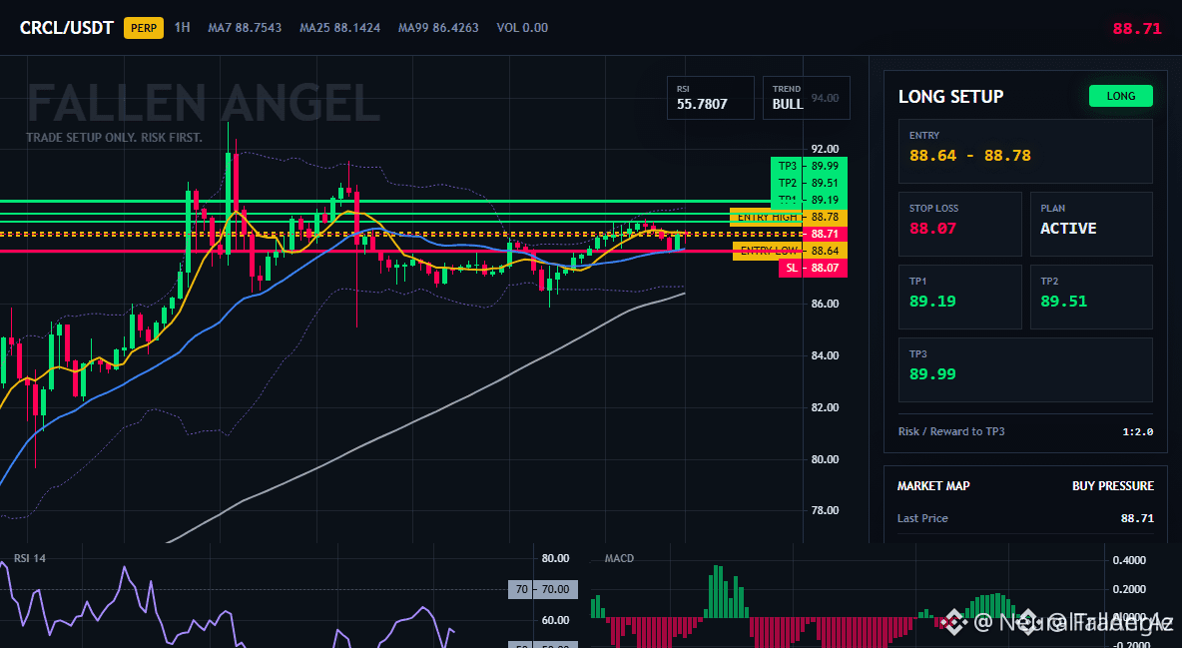Click the green LONG button
The width and height of the screenshot is (1182, 648).
coord(1121,96)
